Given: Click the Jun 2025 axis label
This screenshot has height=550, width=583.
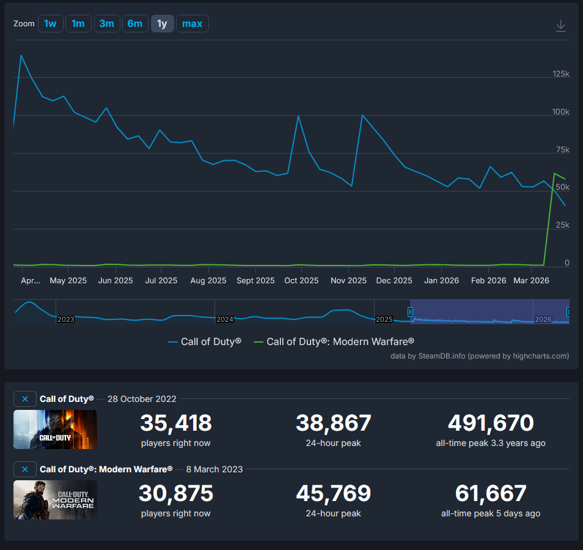Looking at the screenshot, I should (116, 281).
